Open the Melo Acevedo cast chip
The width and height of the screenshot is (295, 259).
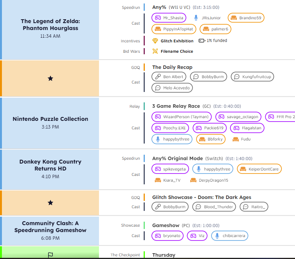tap(172, 88)
